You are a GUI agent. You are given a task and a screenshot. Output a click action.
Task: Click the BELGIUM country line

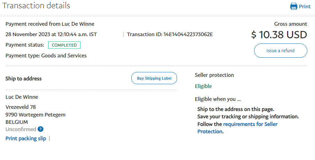pos(17,122)
